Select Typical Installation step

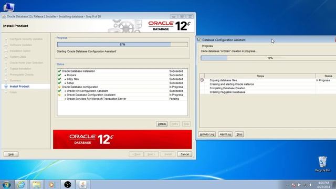click(x=20, y=69)
